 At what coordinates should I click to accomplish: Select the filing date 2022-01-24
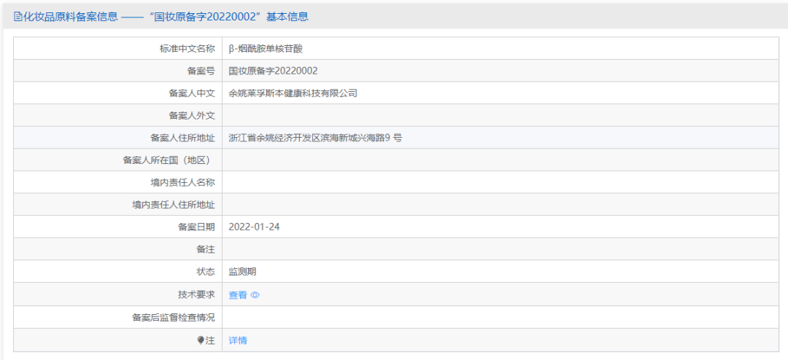[254, 227]
